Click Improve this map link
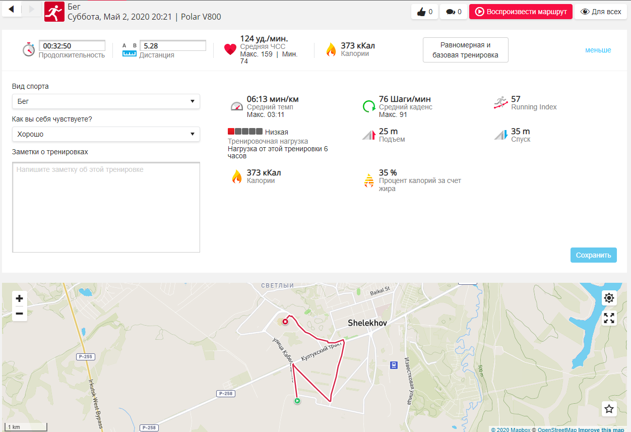This screenshot has width=631, height=432. click(601, 429)
